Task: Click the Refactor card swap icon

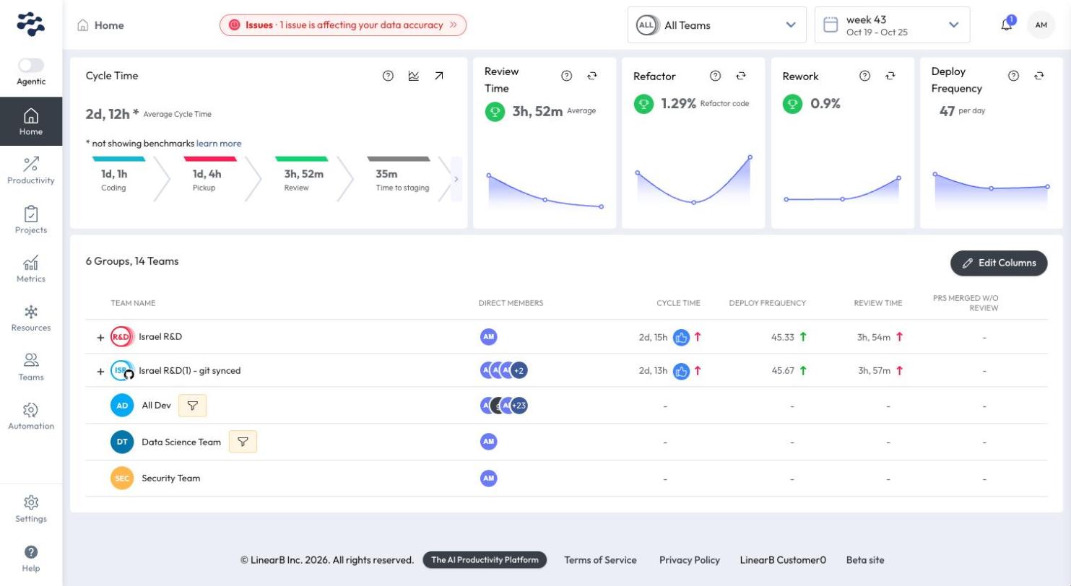Action: [x=741, y=76]
